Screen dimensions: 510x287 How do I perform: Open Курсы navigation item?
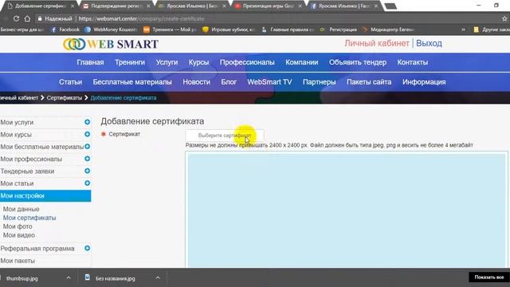[x=198, y=62]
